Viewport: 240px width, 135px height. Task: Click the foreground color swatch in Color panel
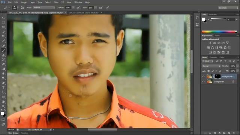(203, 19)
